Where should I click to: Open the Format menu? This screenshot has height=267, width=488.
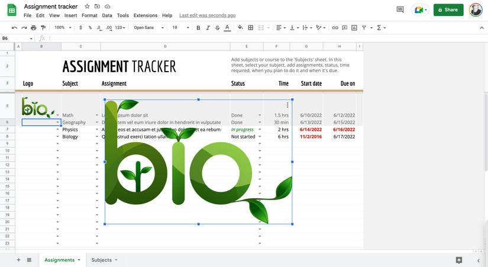[x=90, y=15]
